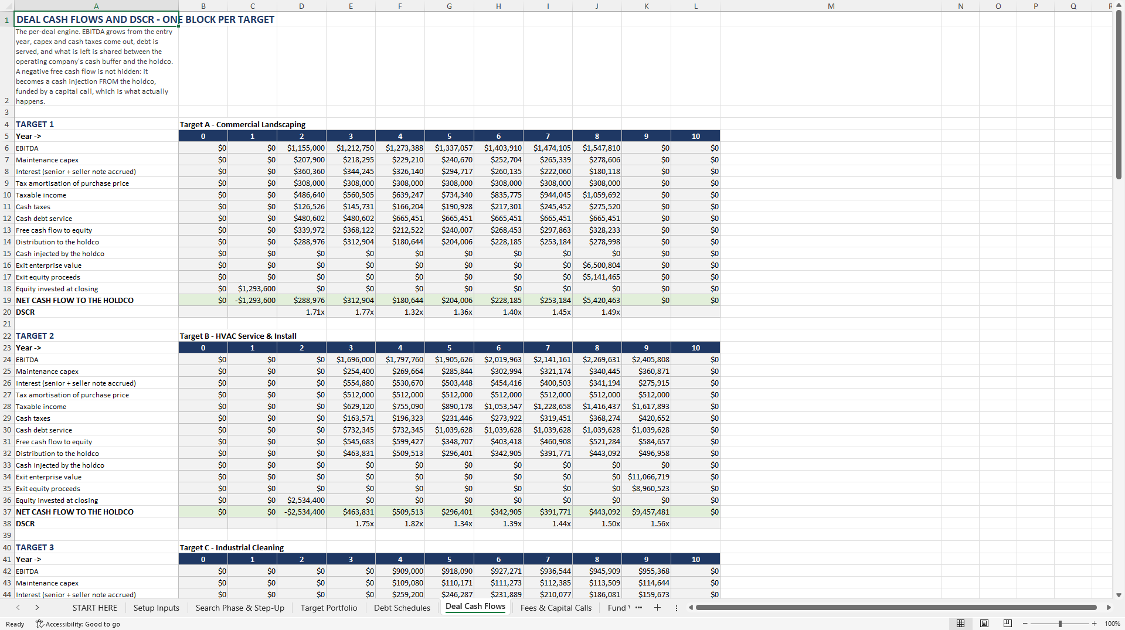Select exit enterprise value $6,500,804
1125x630 pixels.
597,265
